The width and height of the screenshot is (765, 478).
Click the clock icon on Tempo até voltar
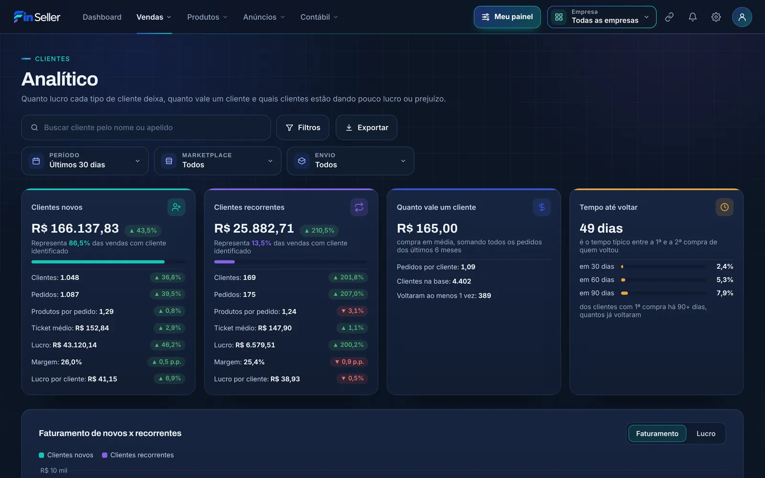[x=724, y=207]
